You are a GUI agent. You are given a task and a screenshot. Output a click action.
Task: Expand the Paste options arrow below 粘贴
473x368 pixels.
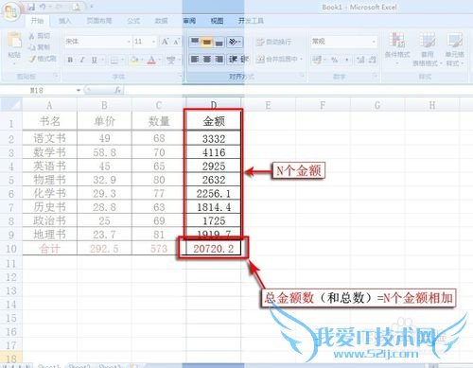pyautogui.click(x=14, y=63)
